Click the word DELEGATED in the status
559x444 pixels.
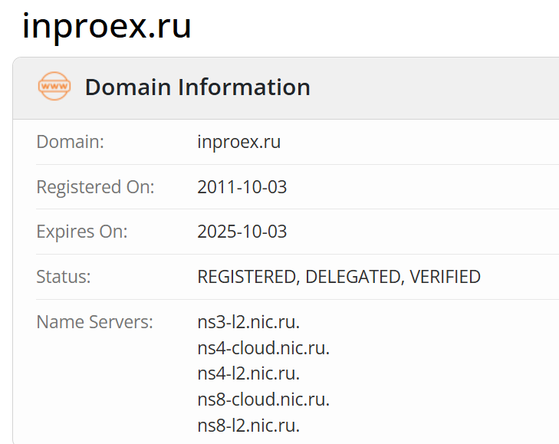point(353,277)
